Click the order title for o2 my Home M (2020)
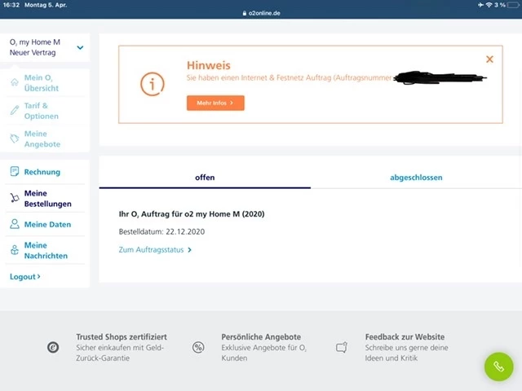This screenshot has width=522, height=391. point(192,214)
